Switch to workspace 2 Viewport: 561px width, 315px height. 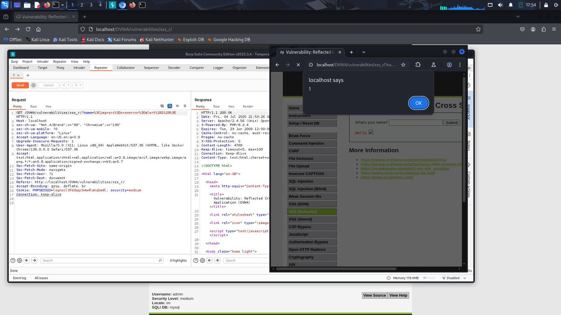click(x=81, y=5)
